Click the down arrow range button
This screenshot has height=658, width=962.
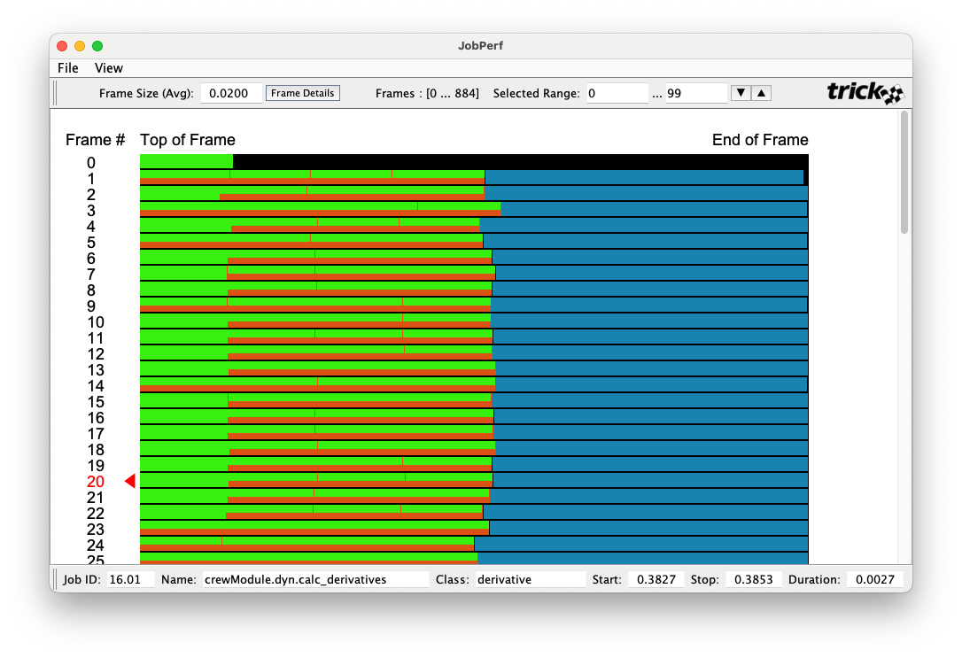pos(741,93)
